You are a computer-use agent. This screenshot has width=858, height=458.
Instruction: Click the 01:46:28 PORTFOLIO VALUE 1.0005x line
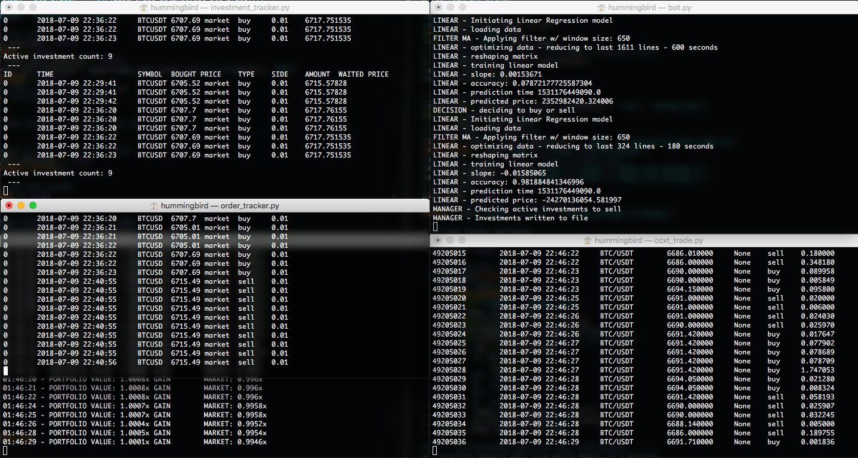135,433
